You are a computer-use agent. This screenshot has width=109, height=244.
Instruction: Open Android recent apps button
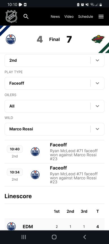23,237
